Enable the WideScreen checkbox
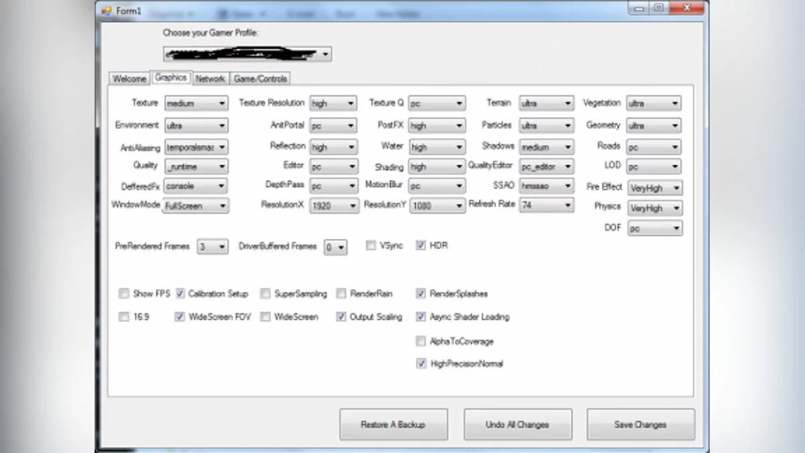 [266, 317]
